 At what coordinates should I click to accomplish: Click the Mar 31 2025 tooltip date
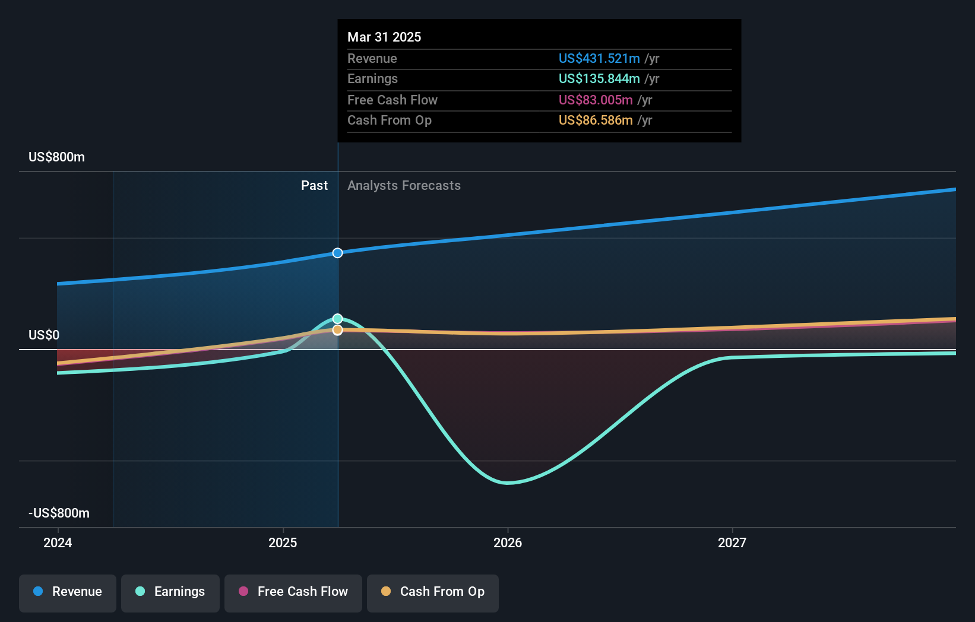(x=384, y=37)
